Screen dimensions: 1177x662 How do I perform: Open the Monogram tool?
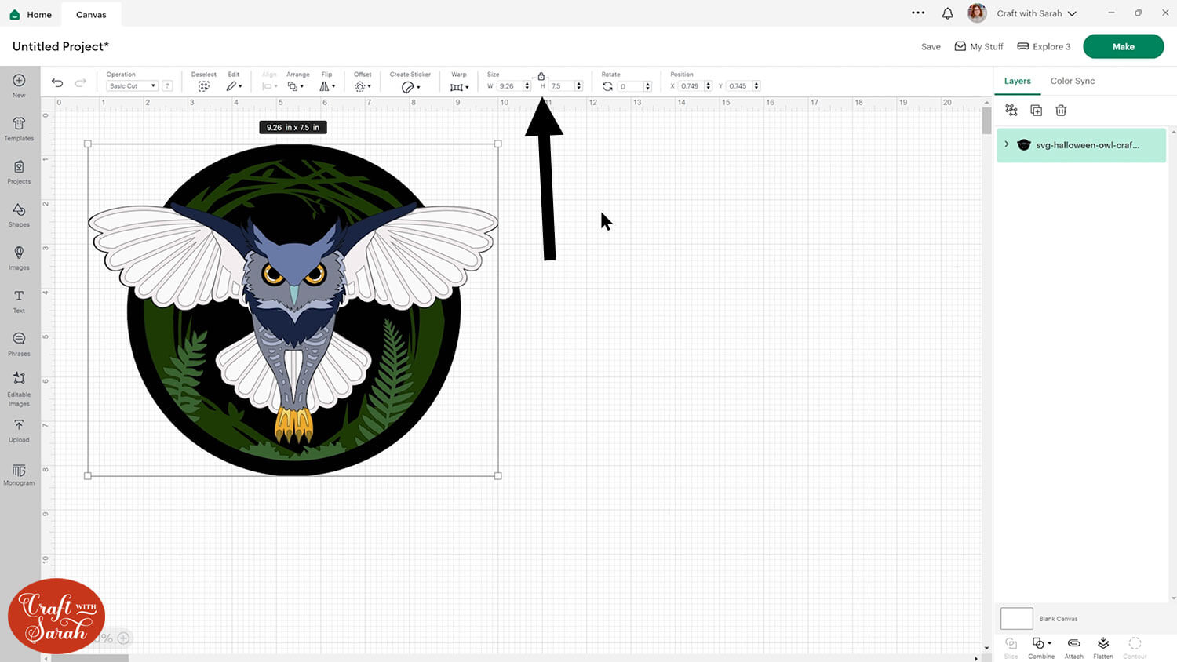pyautogui.click(x=19, y=474)
